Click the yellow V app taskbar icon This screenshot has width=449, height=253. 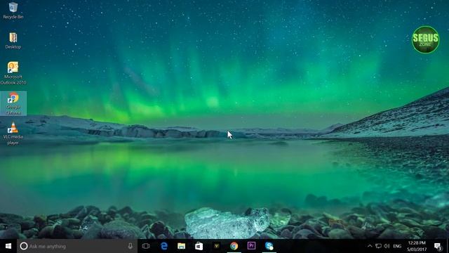(x=217, y=246)
